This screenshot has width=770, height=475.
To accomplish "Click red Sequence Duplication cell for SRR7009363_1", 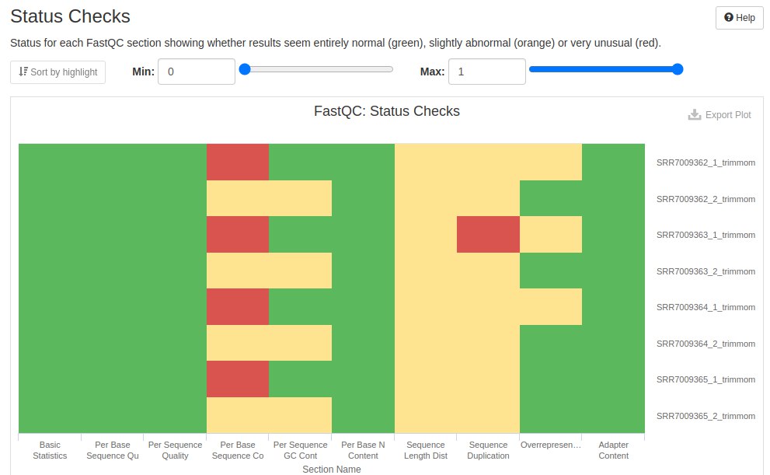I will tap(488, 234).
